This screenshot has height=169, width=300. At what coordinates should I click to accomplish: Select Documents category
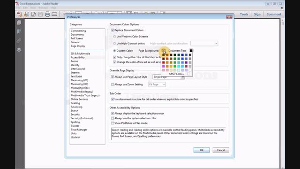point(77,35)
